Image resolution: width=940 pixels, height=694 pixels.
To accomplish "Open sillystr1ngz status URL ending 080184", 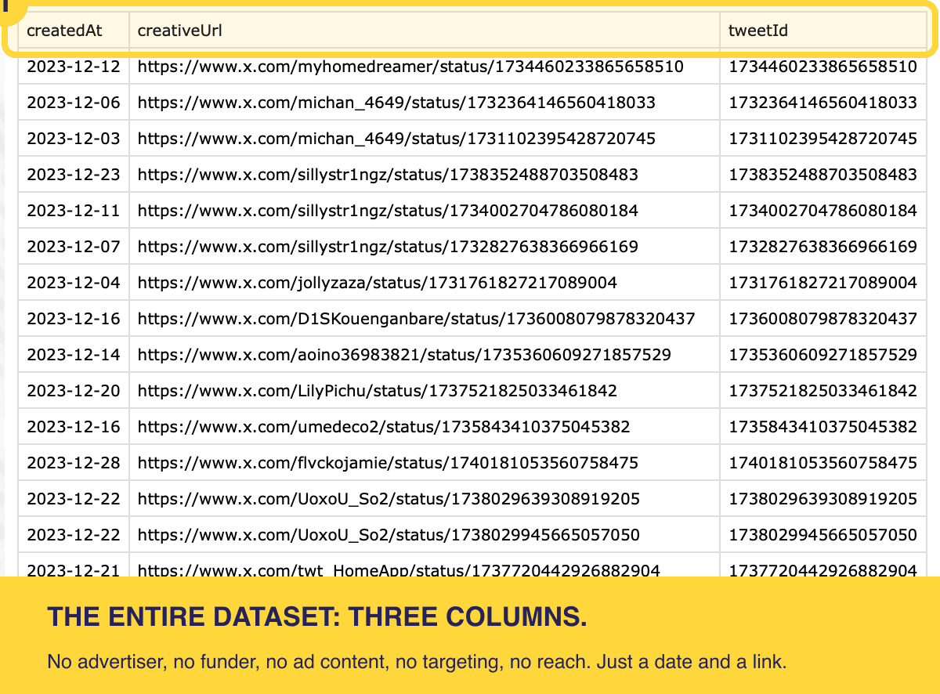I will pos(388,211).
